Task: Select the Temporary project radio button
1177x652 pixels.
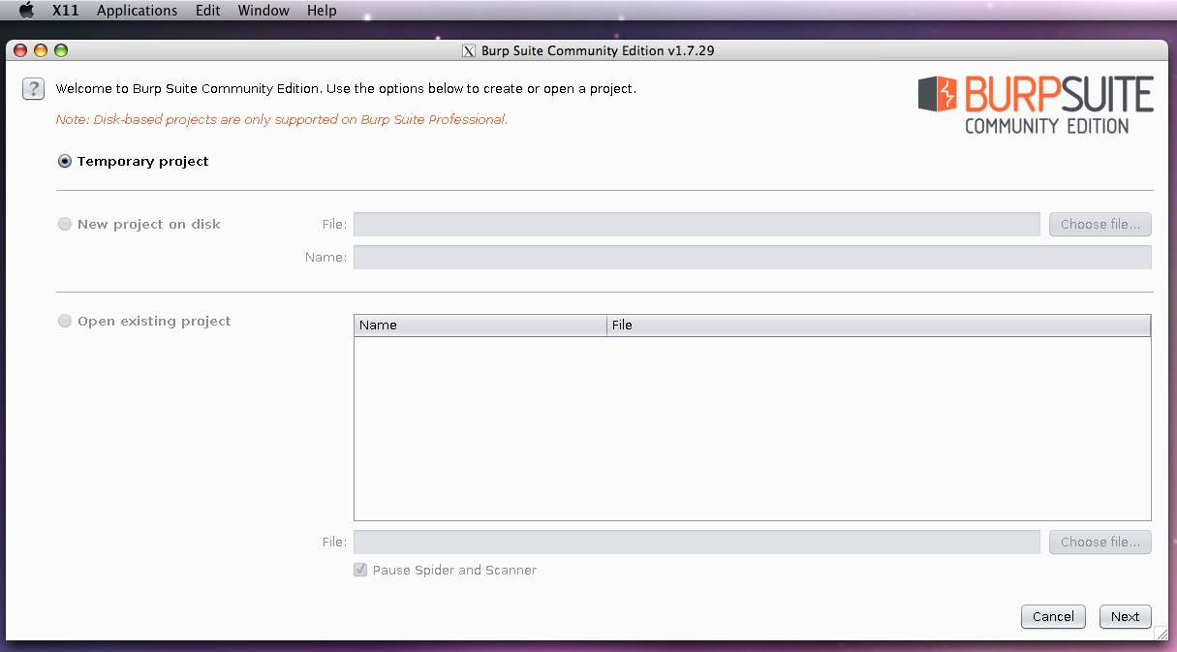Action: [64, 161]
